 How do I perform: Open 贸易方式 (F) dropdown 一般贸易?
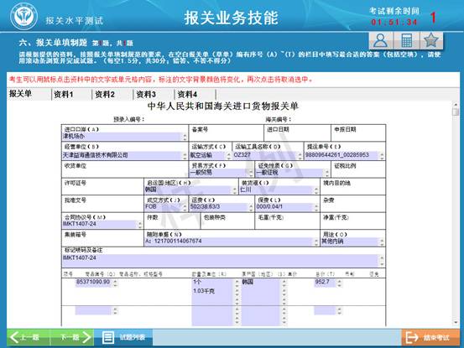pyautogui.click(x=222, y=173)
